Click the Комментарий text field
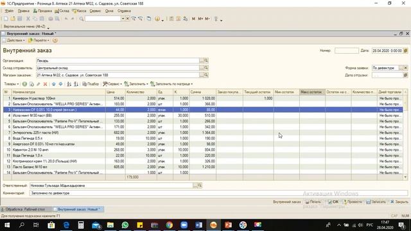This screenshot has width=411, height=231. pyautogui.click(x=219, y=193)
